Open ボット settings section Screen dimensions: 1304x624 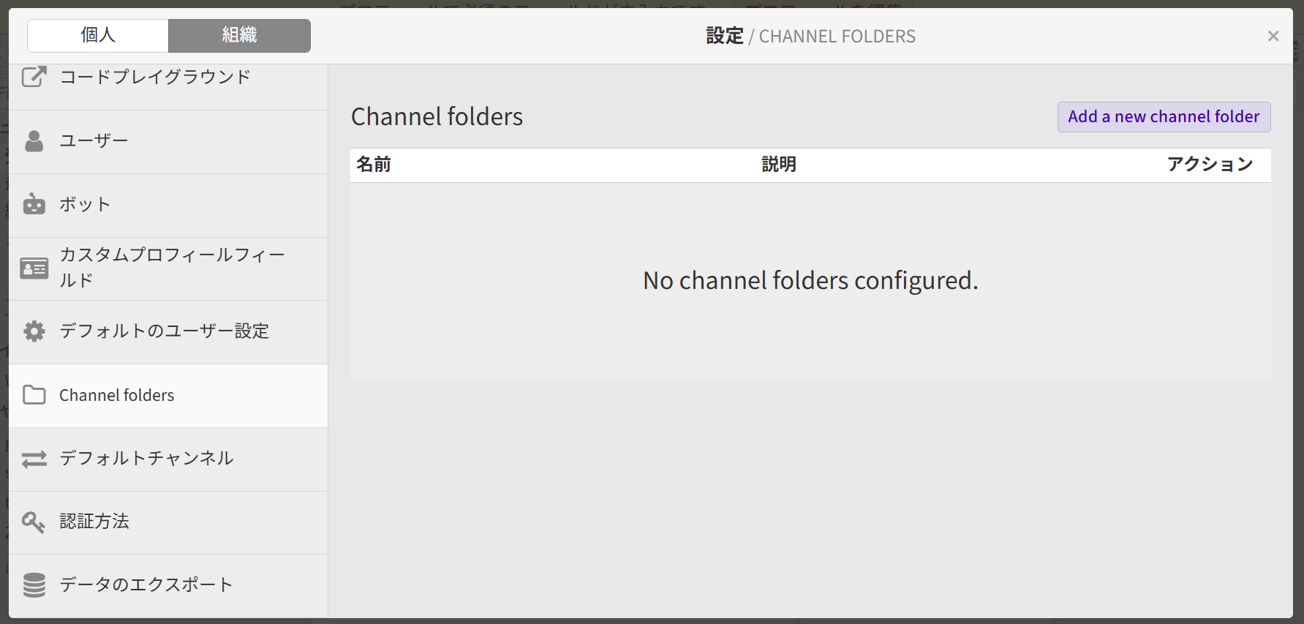click(85, 205)
